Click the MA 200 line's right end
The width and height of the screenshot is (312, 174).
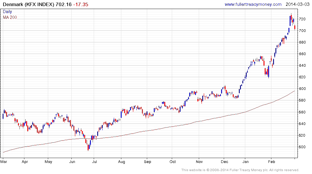pos(294,91)
